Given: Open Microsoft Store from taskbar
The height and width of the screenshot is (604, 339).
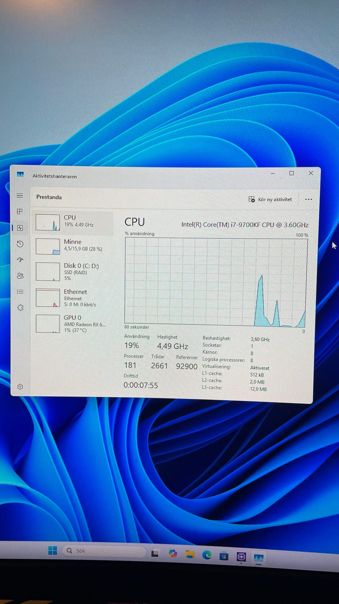Looking at the screenshot, I should [x=224, y=556].
